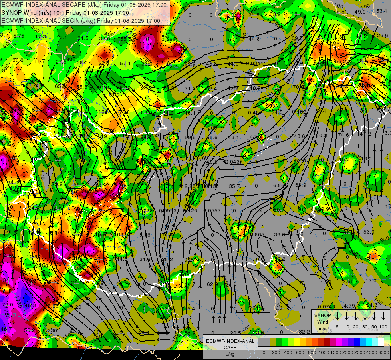
Task: Click the 20.5 value on the map
Action: point(236,333)
